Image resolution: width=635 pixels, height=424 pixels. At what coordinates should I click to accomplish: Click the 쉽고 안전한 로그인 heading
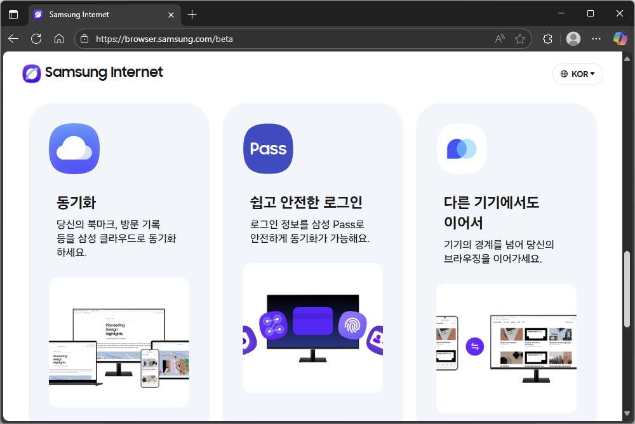306,202
